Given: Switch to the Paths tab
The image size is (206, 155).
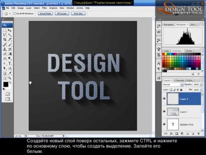Looking at the screenshot, I should [189, 81].
